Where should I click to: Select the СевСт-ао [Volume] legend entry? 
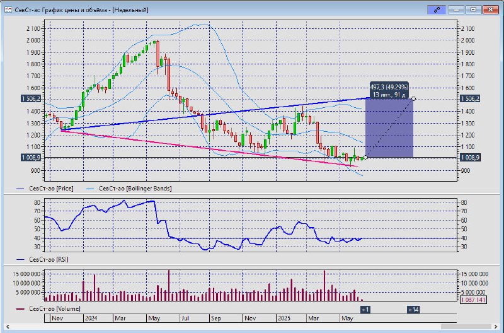[49, 308]
